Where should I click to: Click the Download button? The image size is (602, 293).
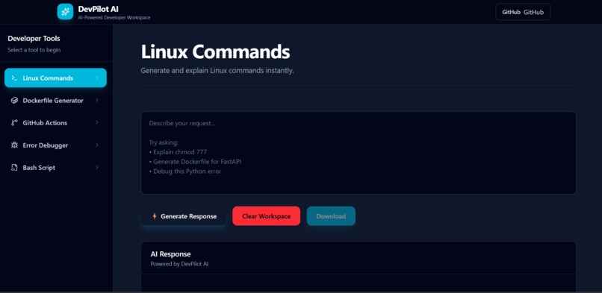coord(331,216)
